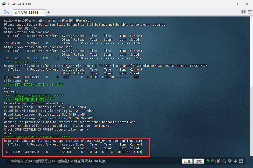
Task: Click the 'REMOVE EXIST REINSTALL' line
Action: click(34, 96)
